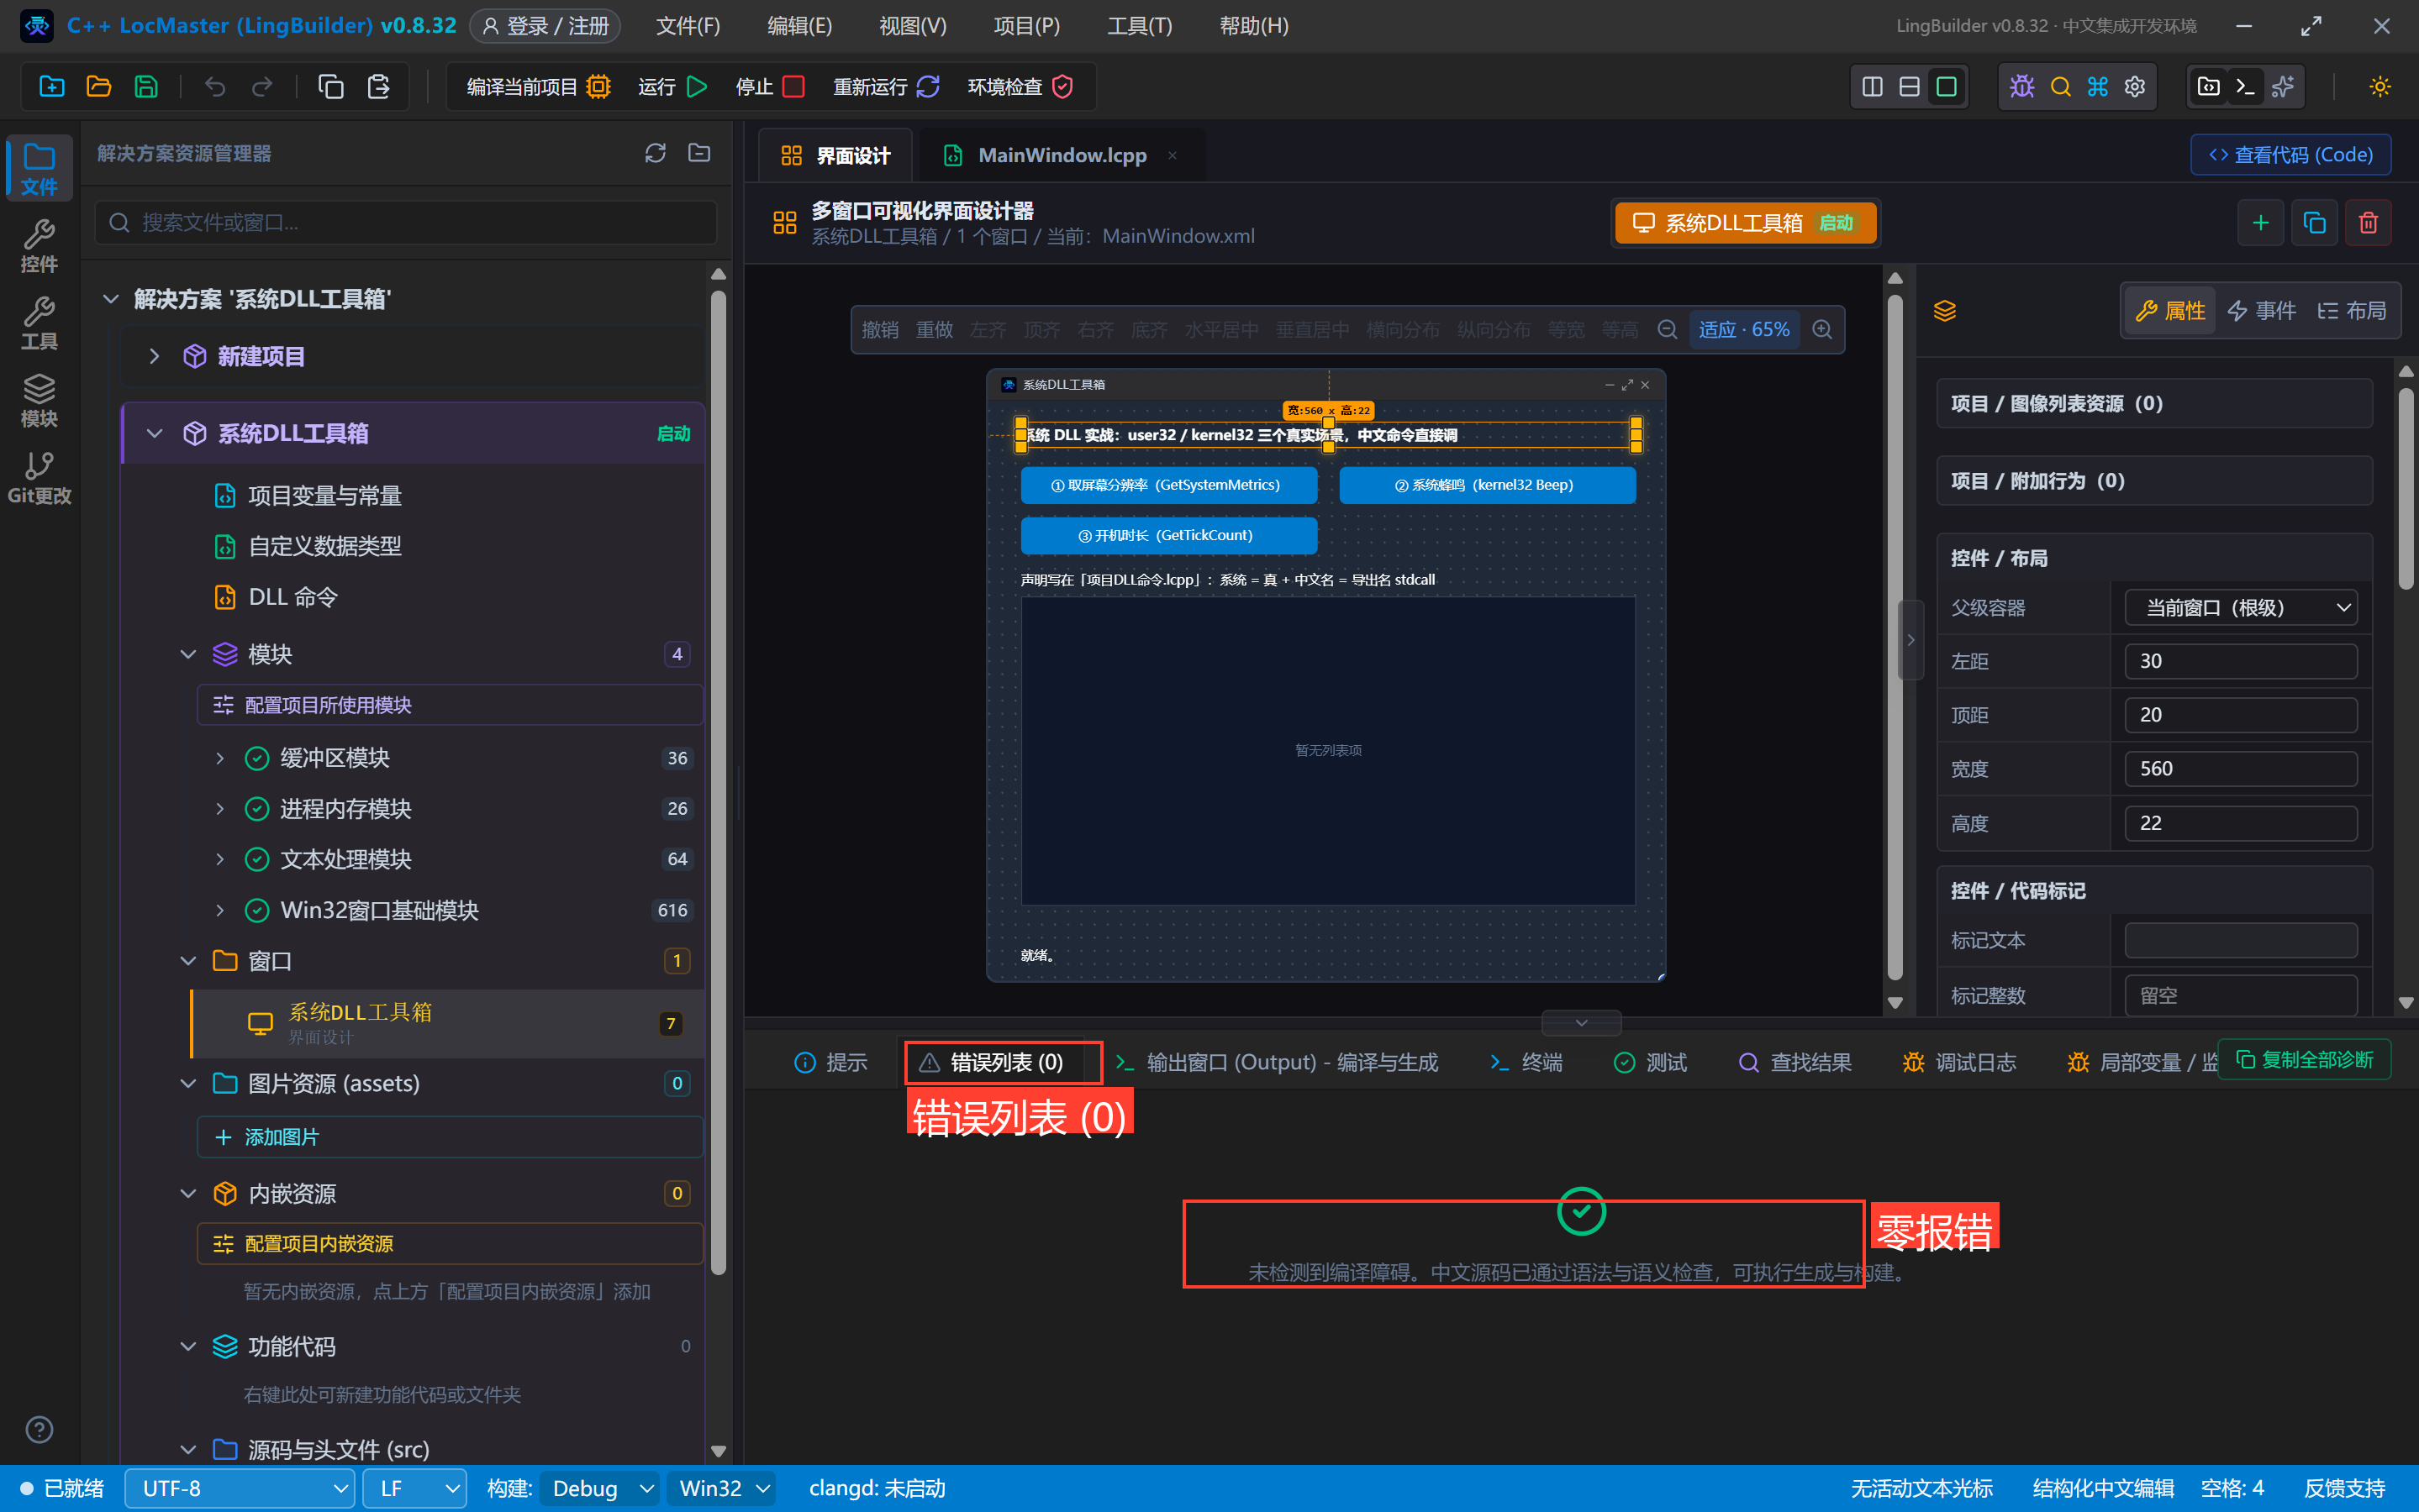The width and height of the screenshot is (2419, 1512).
Task: Open the 工具(T) menu
Action: tap(1138, 26)
